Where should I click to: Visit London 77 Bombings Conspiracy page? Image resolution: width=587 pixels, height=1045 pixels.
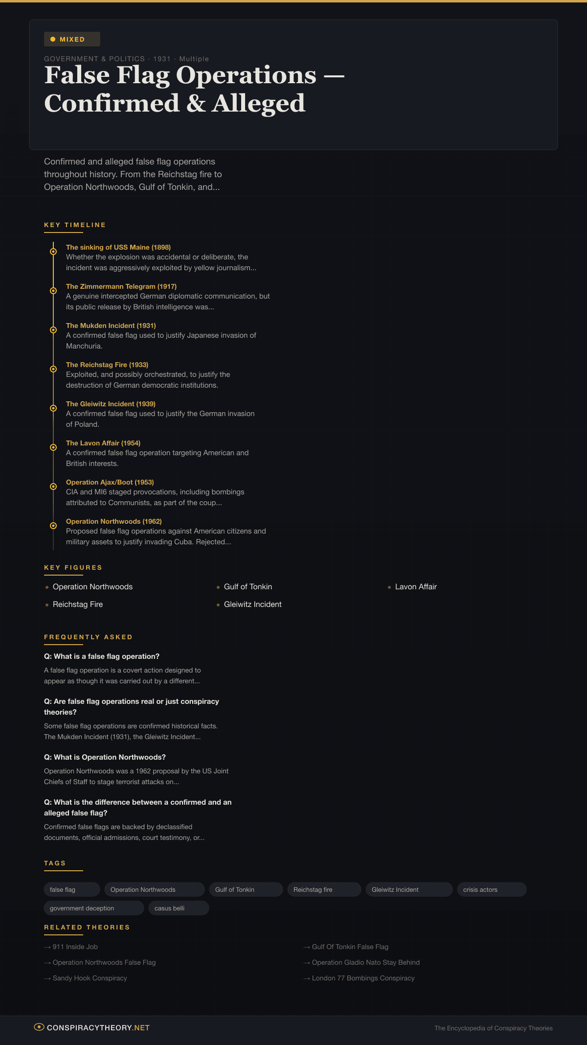[x=363, y=978]
